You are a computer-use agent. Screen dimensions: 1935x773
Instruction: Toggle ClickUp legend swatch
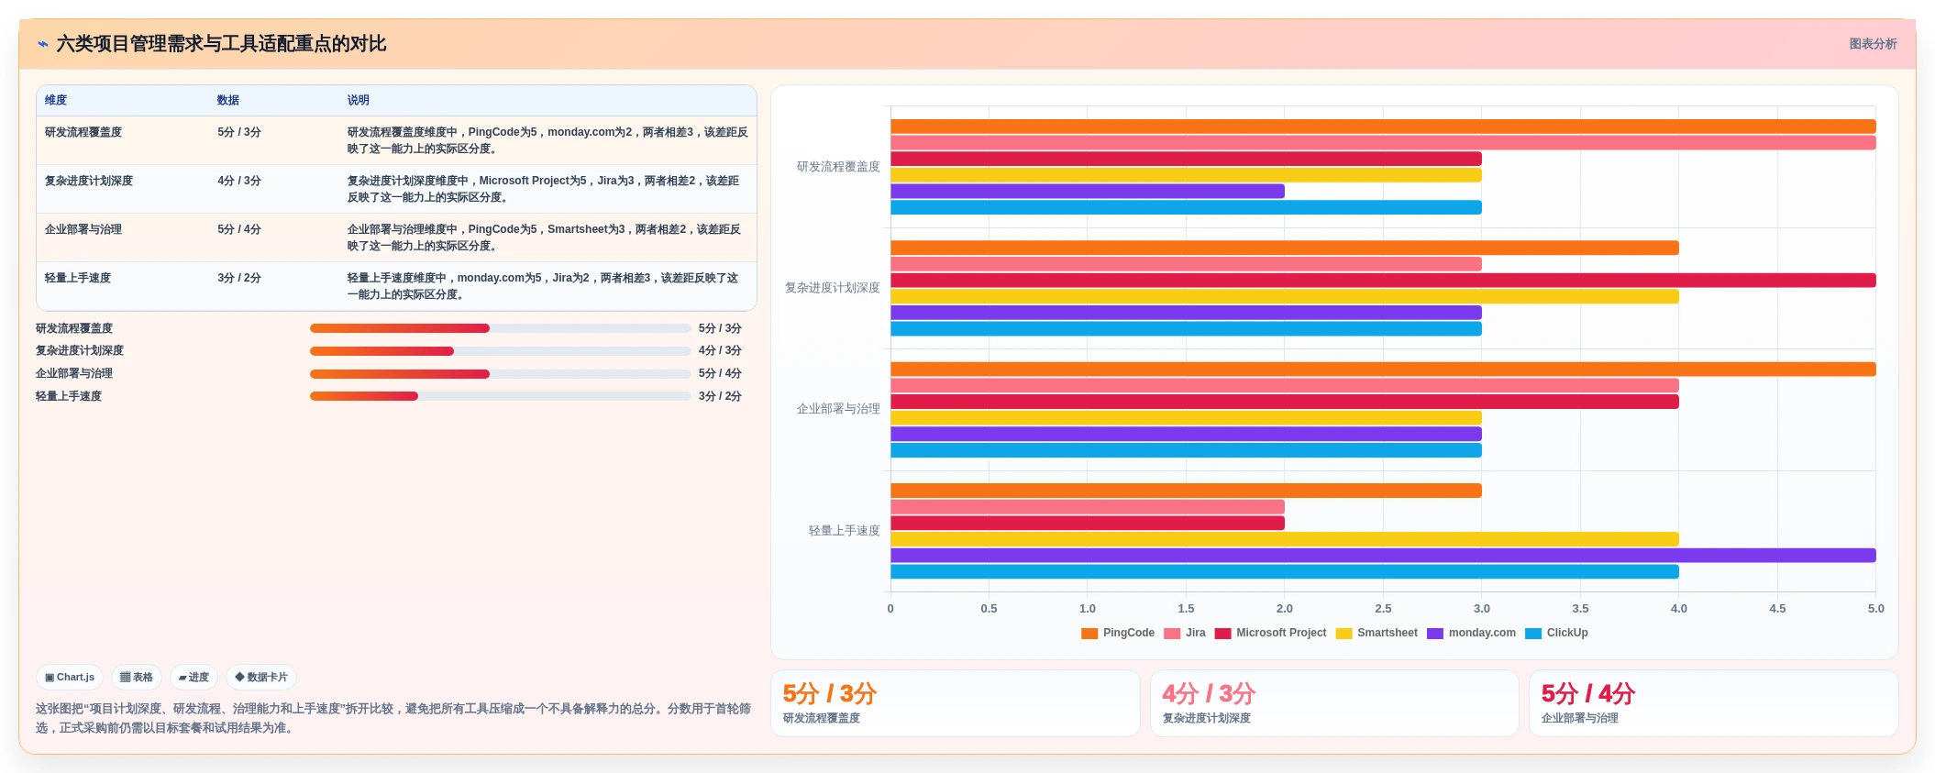click(x=1533, y=634)
